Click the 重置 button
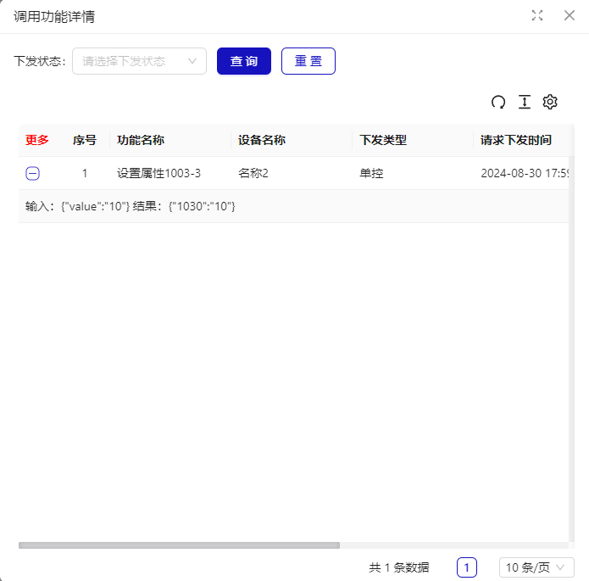The image size is (589, 581). tap(308, 61)
